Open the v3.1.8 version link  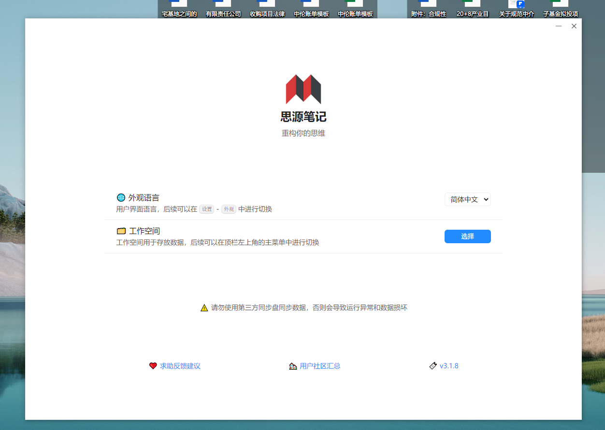pyautogui.click(x=449, y=366)
